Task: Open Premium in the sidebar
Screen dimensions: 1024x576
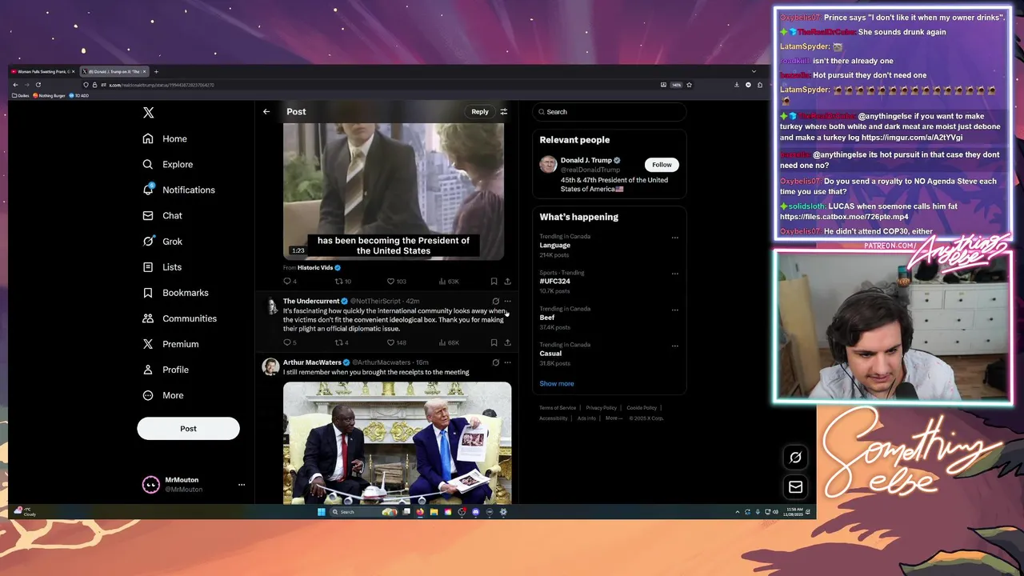Action: 170,343
